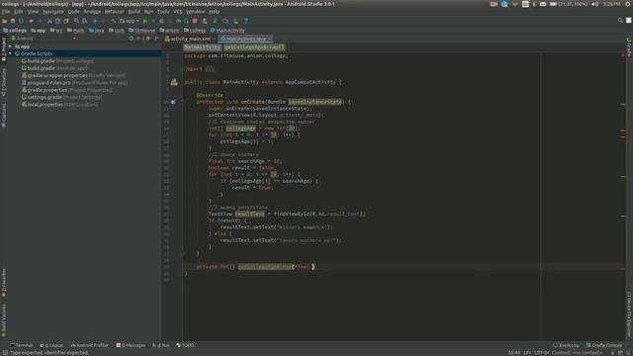The height and width of the screenshot is (356, 633).
Task: Place cursor on the private int[] line
Action: (x=404, y=267)
